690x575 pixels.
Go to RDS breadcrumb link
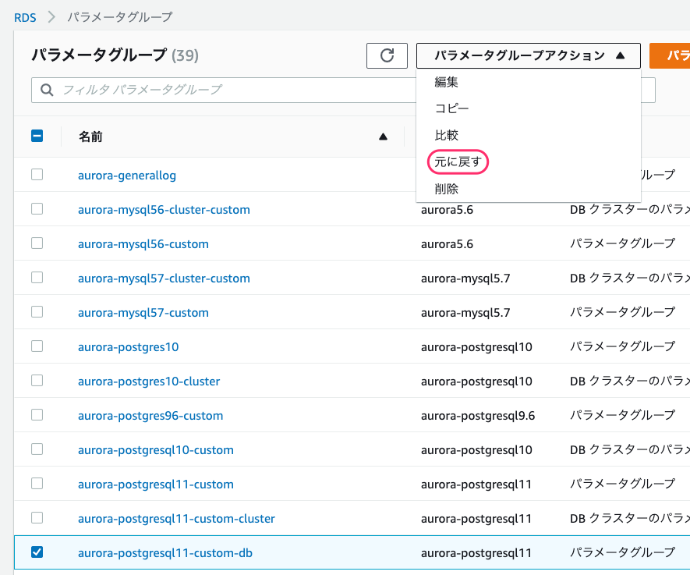tap(25, 18)
